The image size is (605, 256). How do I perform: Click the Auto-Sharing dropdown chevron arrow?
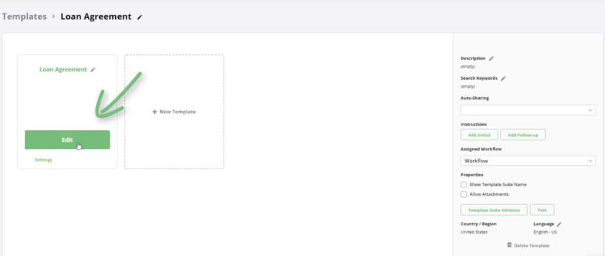590,110
